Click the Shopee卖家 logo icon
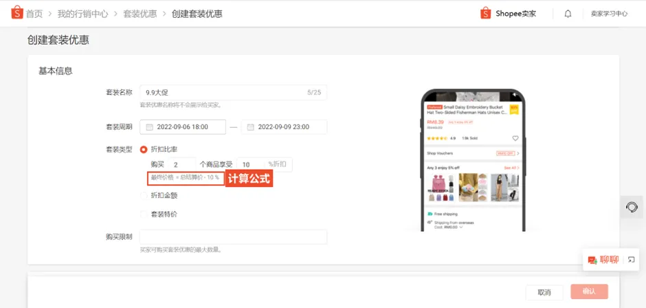646x308 pixels. tap(486, 13)
